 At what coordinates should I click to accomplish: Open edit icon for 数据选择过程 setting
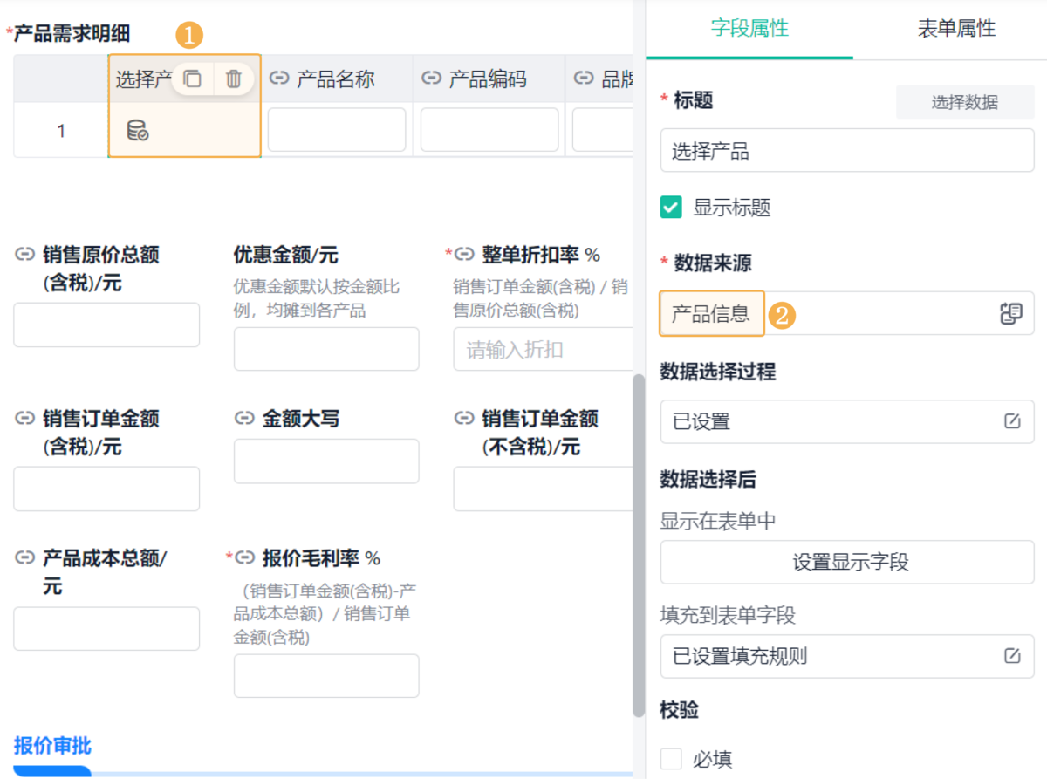pyautogui.click(x=1012, y=421)
